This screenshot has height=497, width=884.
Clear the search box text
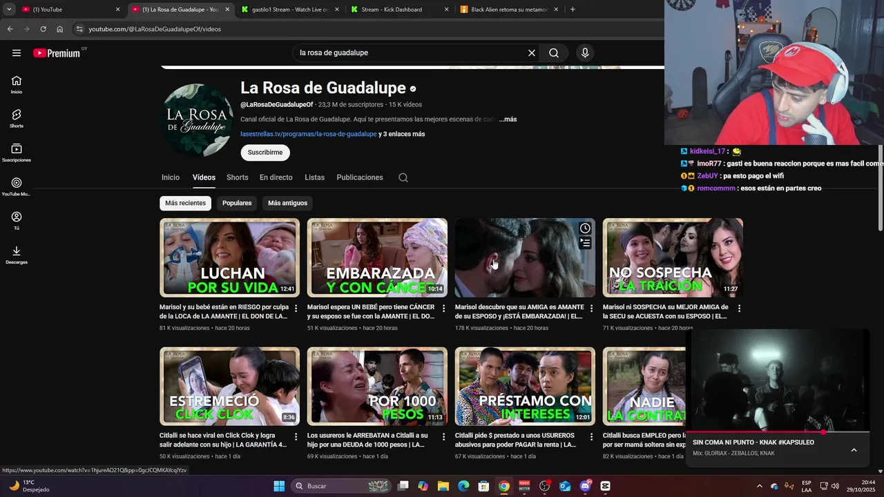point(532,53)
